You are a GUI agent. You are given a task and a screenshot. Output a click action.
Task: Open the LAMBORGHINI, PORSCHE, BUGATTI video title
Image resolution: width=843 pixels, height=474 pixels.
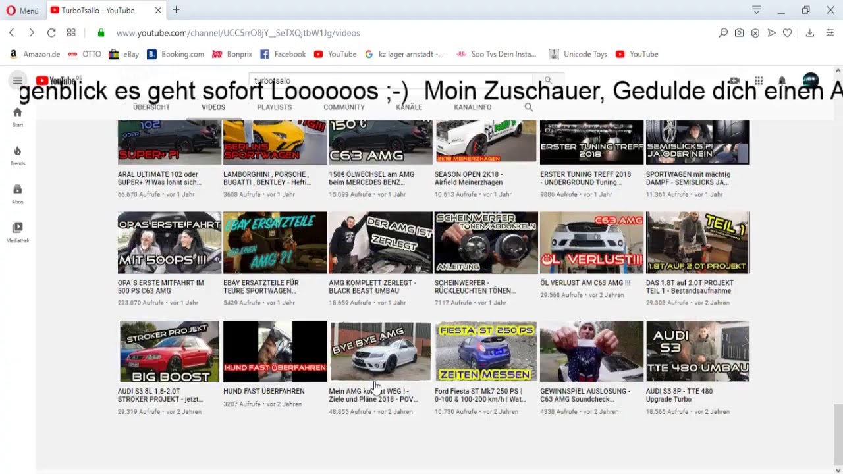[x=267, y=178]
